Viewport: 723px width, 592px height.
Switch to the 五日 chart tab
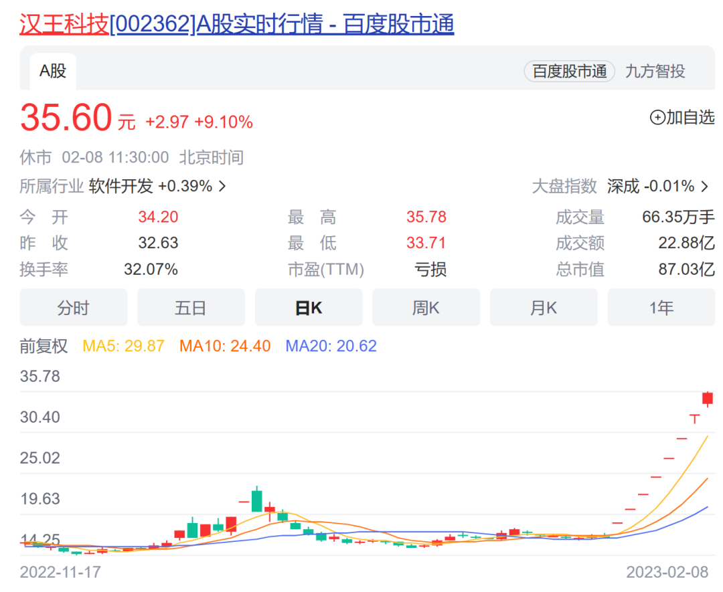[191, 307]
